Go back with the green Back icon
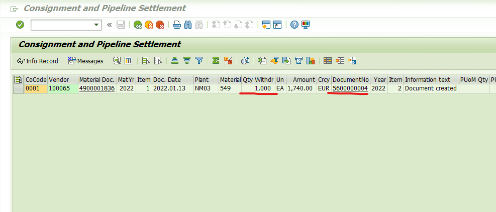Viewport: 496px width, 212px height. coord(138,25)
